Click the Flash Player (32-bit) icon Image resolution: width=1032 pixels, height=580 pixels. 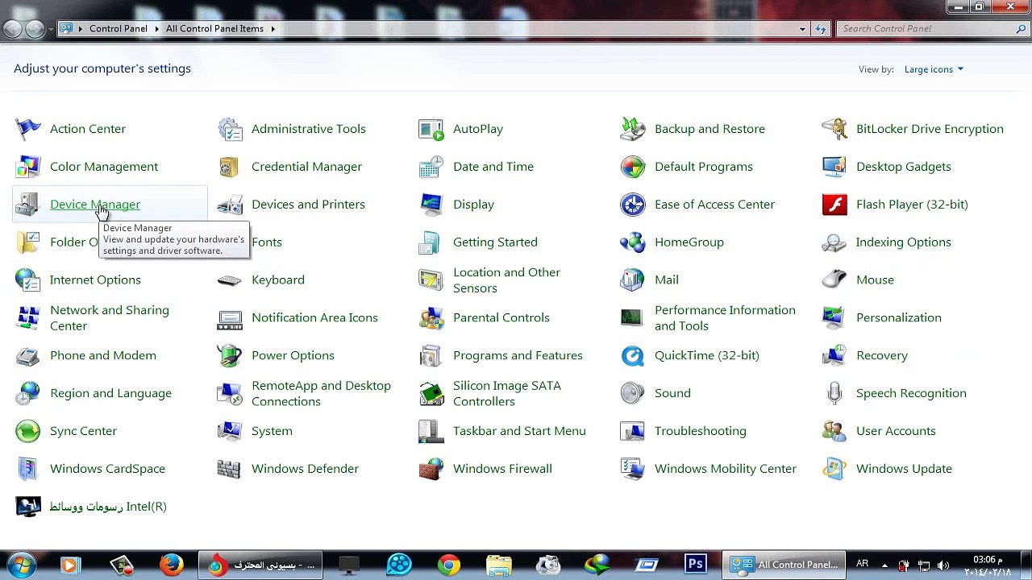point(834,205)
